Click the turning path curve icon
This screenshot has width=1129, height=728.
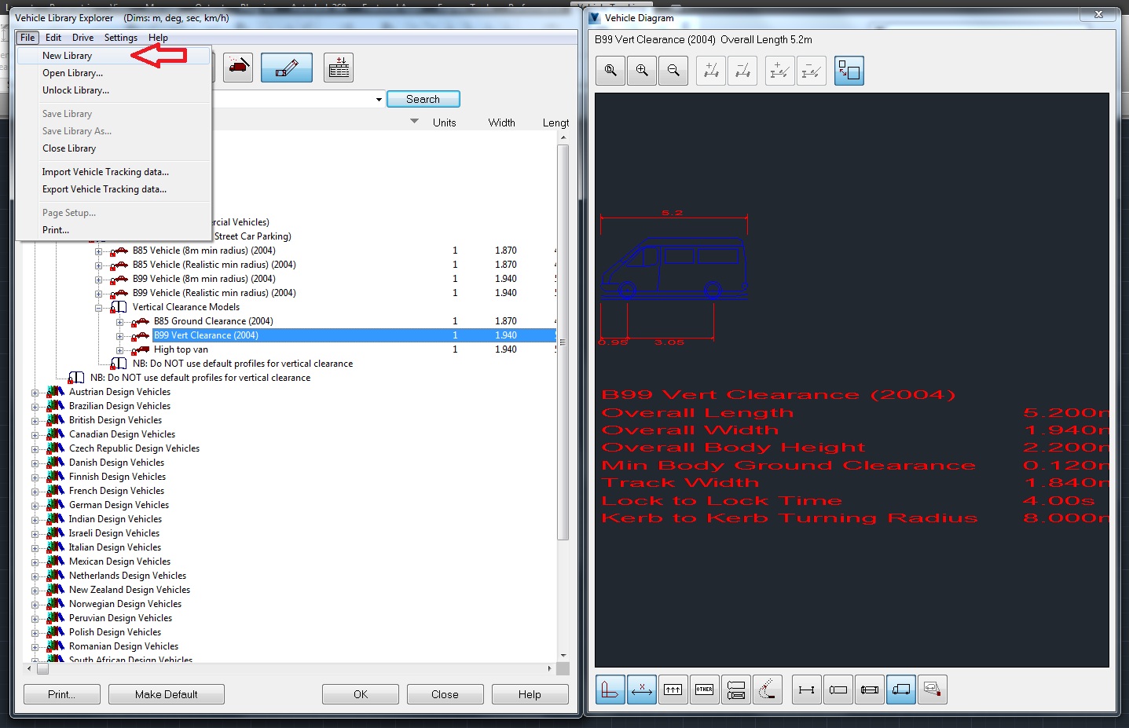768,690
